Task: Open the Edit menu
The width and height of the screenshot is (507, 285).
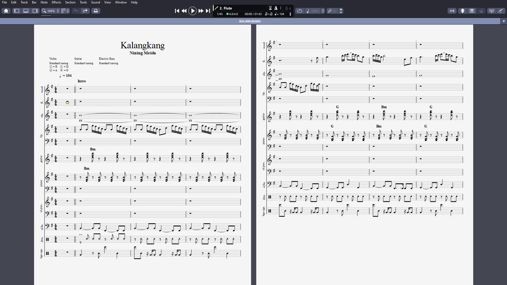Action: click(14, 2)
